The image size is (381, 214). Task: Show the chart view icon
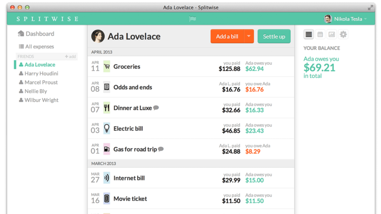coord(332,35)
